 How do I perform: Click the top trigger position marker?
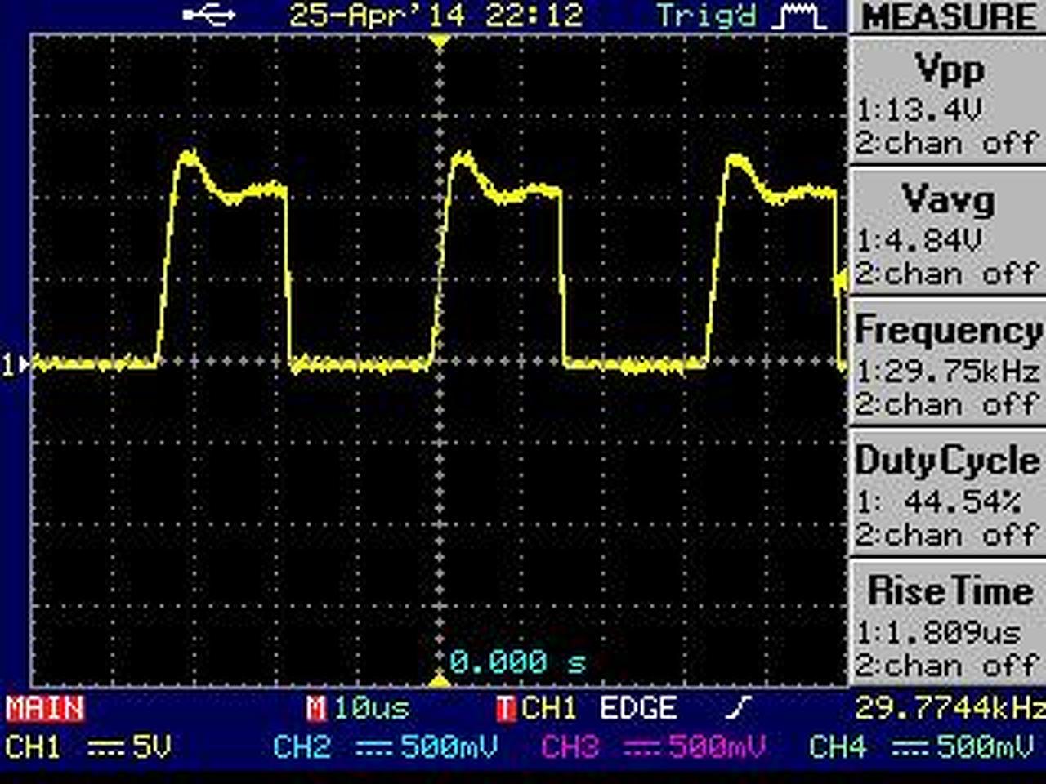(x=440, y=41)
